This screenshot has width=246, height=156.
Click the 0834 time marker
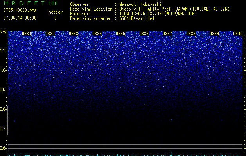click(x=97, y=33)
